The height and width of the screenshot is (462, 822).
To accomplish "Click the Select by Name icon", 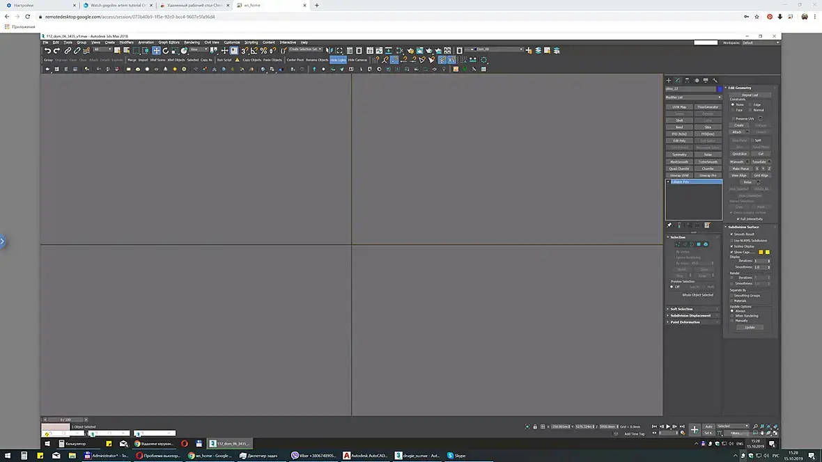I will [x=126, y=51].
